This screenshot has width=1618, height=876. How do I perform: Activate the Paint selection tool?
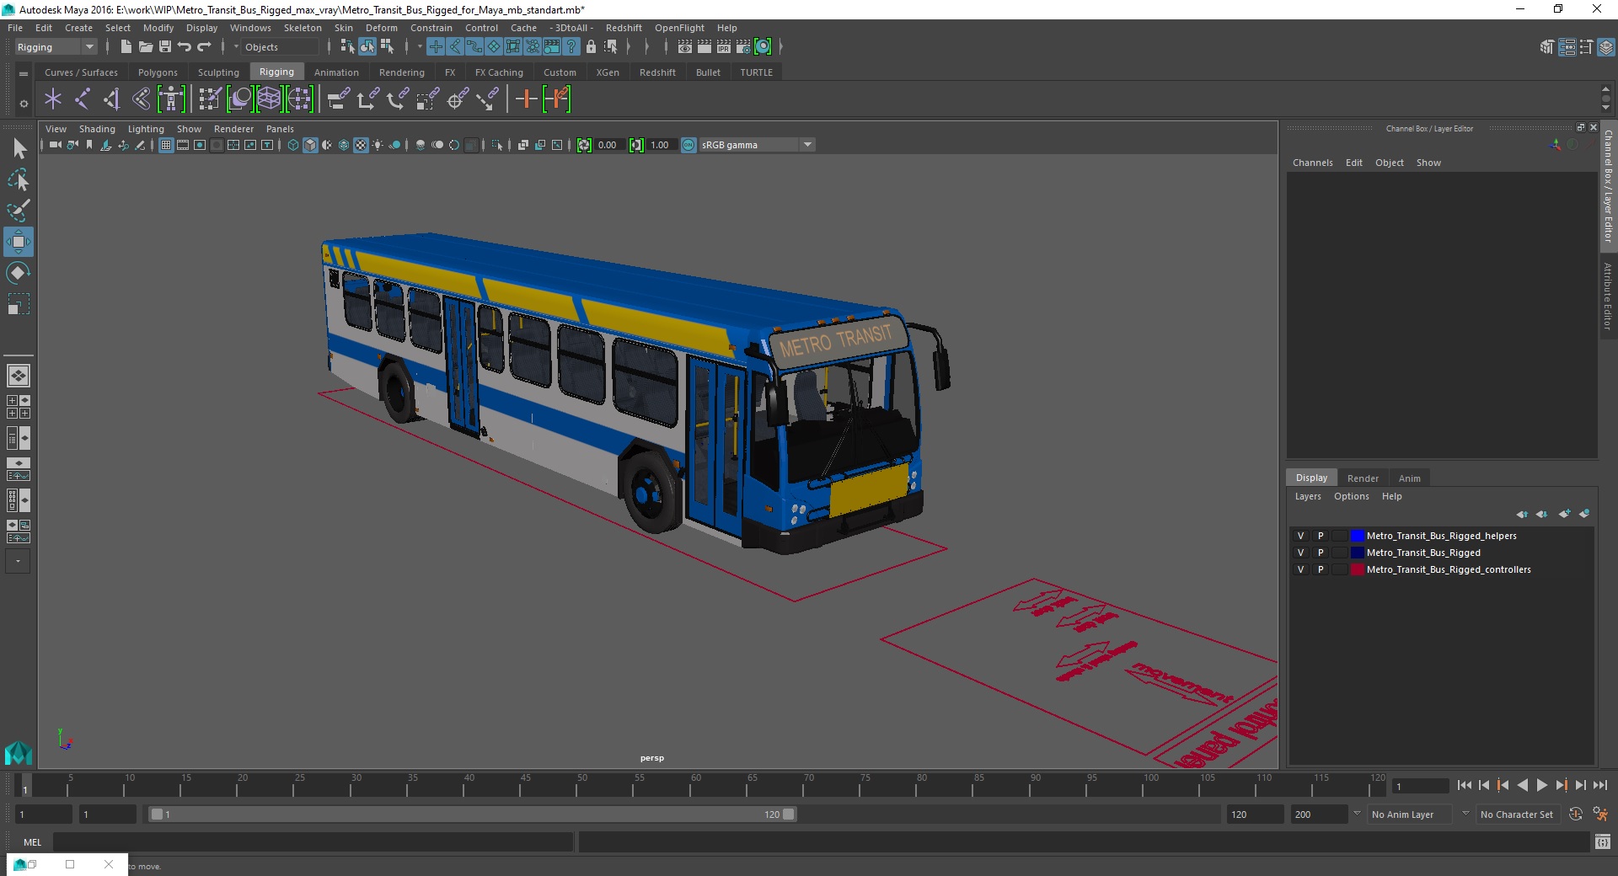point(19,211)
